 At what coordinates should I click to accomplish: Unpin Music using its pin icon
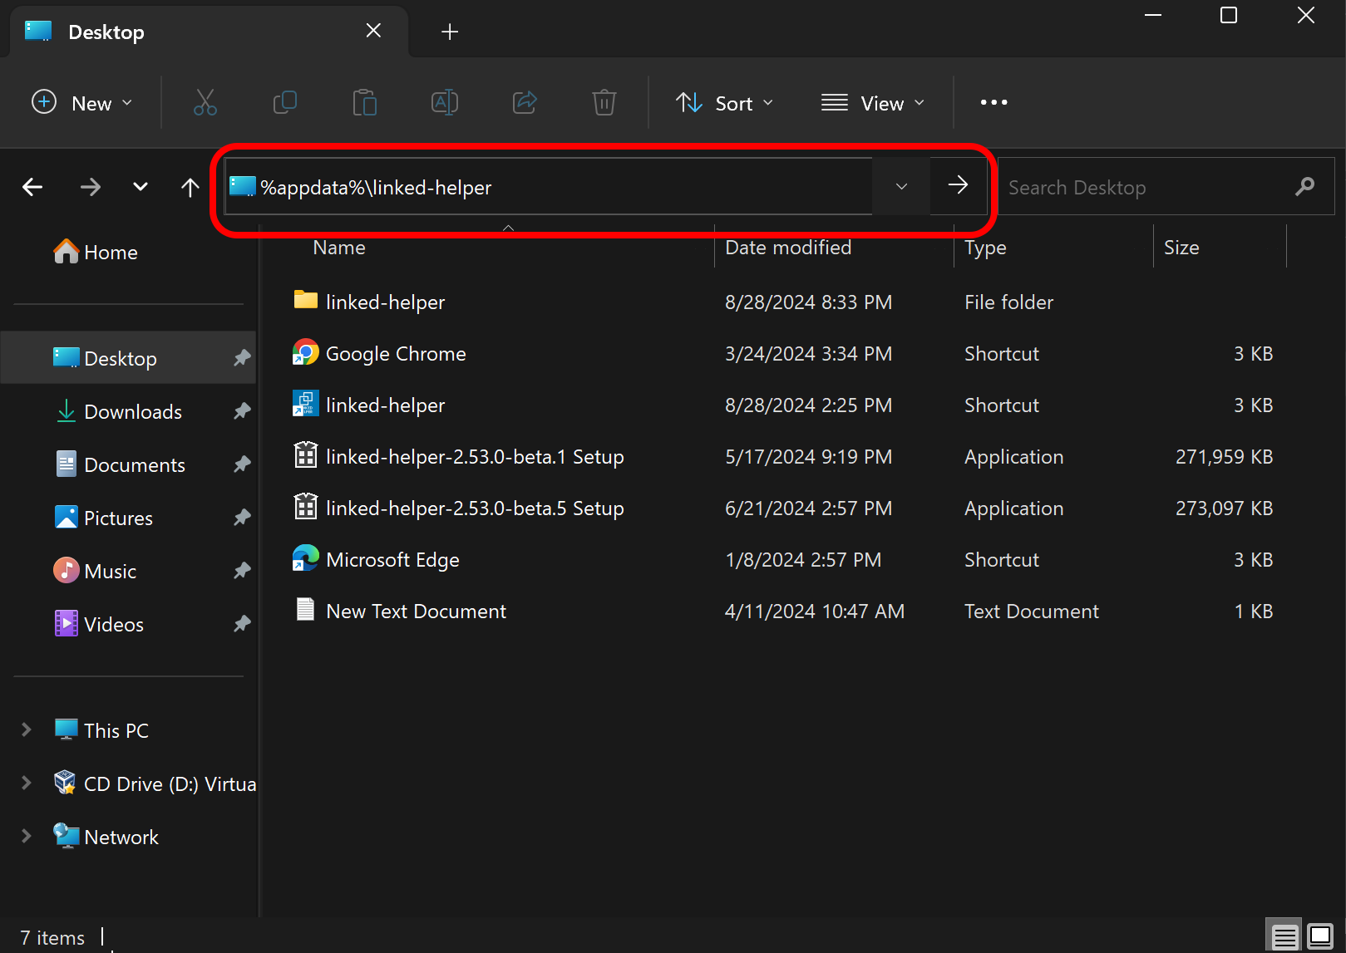point(242,571)
